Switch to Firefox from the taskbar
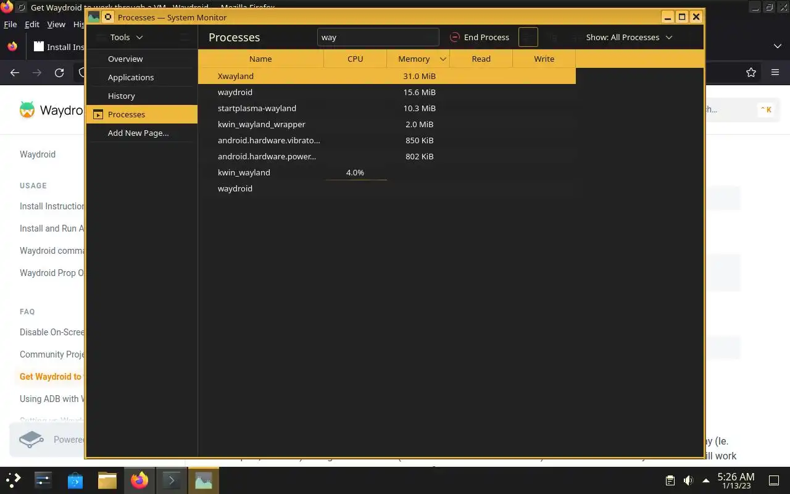Viewport: 790px width, 494px height. click(139, 480)
